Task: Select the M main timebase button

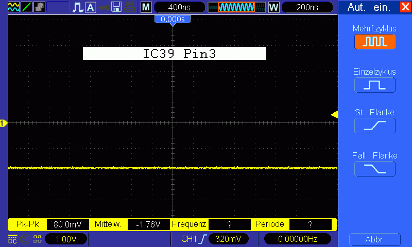Action: click(146, 7)
